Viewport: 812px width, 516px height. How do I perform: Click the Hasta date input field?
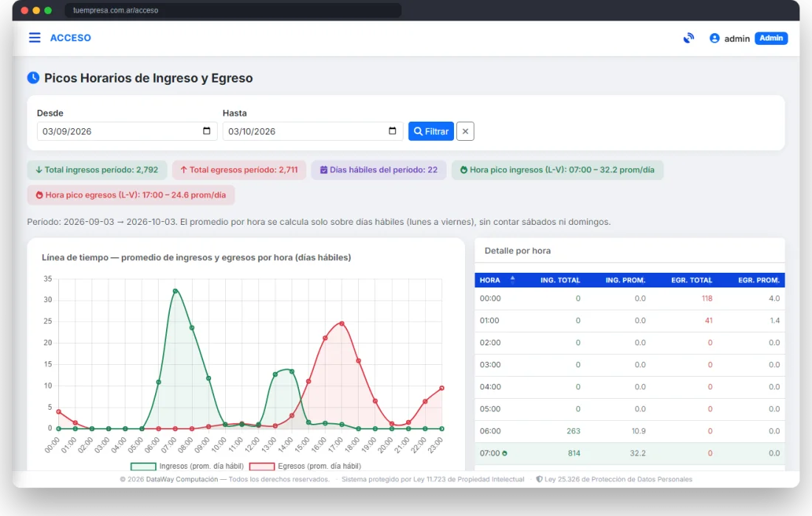[x=313, y=131]
